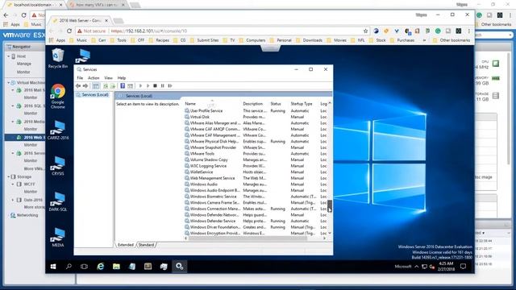Select the 2016 Web Server browser tab

[80, 20]
